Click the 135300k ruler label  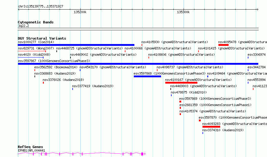point(183,12)
